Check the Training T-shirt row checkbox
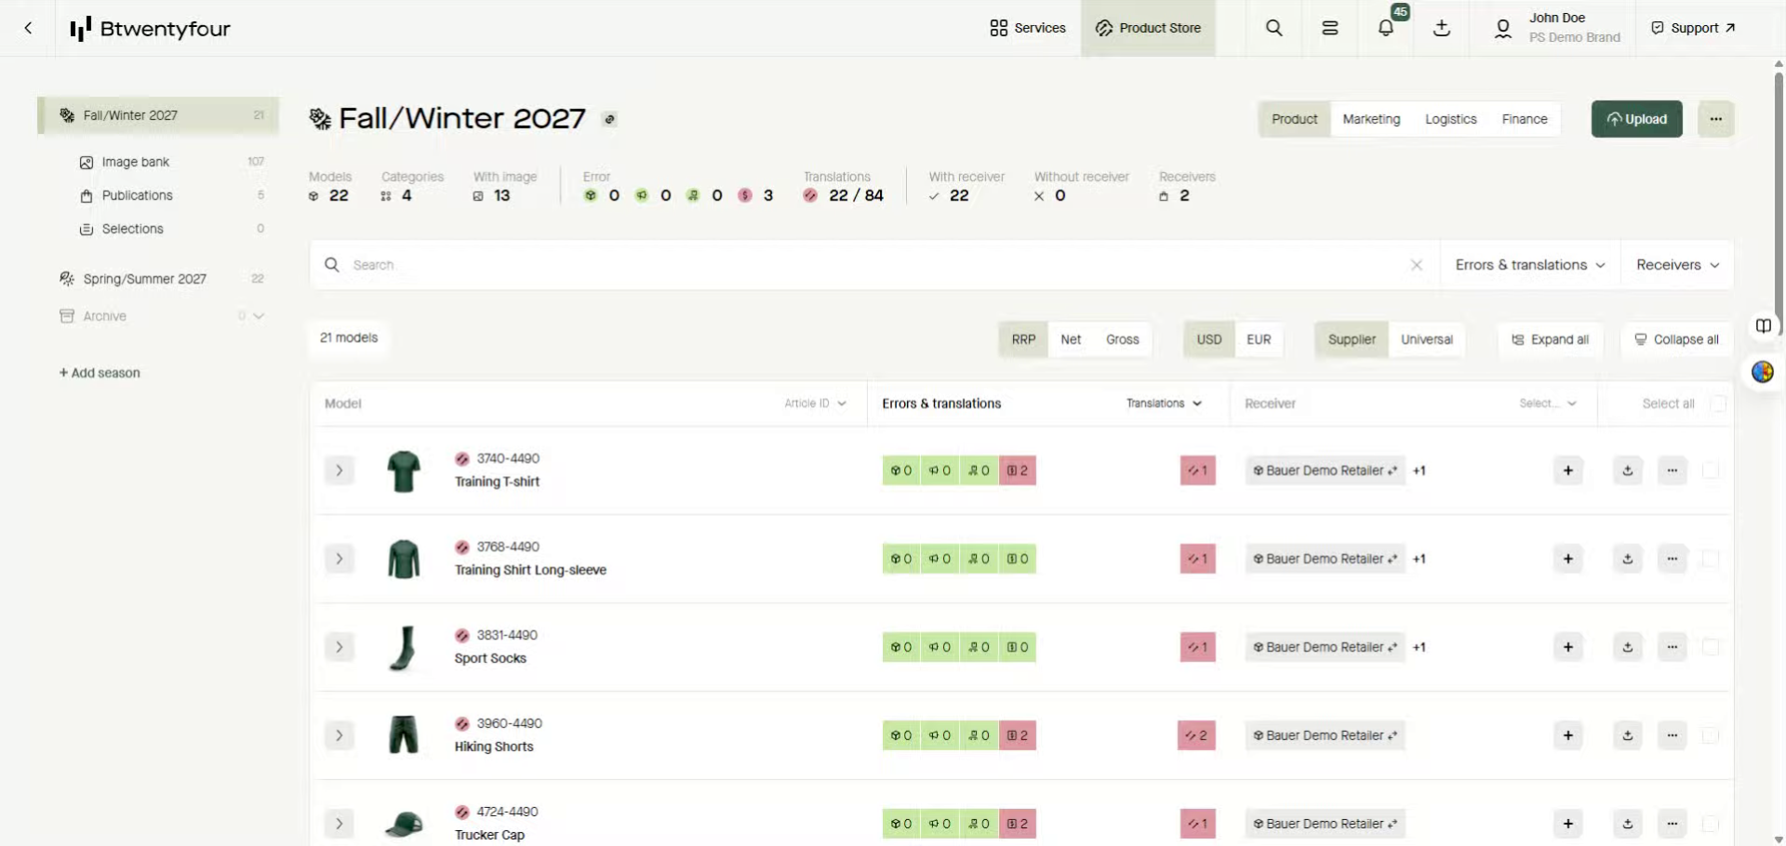This screenshot has width=1786, height=846. click(x=1710, y=470)
